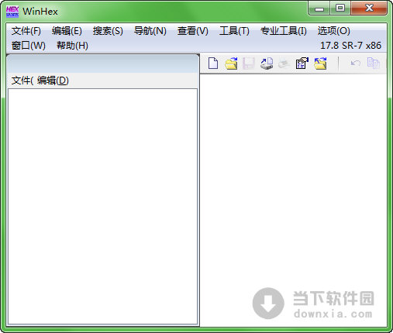Open the 工具(T) menu
Screen dimensions: 393x333
tap(234, 31)
